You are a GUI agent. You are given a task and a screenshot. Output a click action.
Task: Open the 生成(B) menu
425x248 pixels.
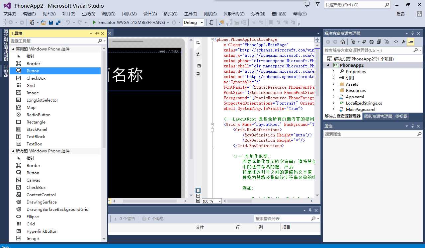[x=88, y=14]
